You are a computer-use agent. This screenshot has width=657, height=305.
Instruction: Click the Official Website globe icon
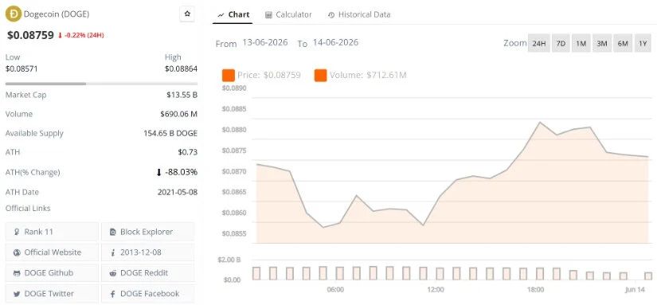point(17,252)
